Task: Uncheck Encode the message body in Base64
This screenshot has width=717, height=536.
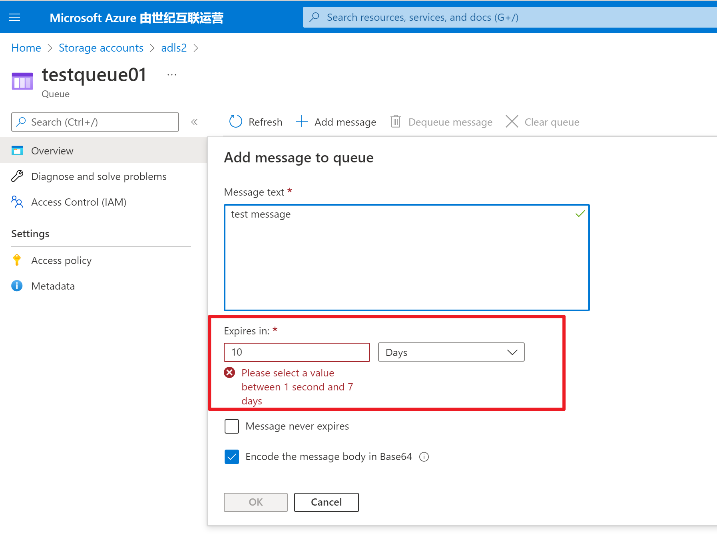Action: pyautogui.click(x=232, y=457)
